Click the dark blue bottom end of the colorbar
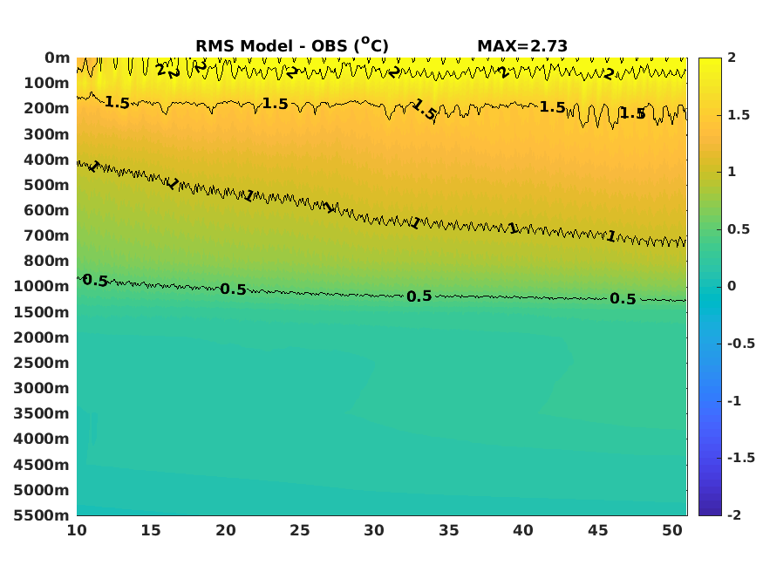This screenshot has width=763, height=572. pyautogui.click(x=710, y=512)
